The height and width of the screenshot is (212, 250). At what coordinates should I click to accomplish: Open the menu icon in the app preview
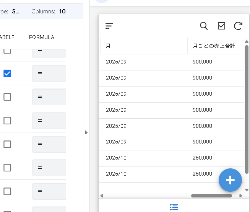[x=109, y=26]
